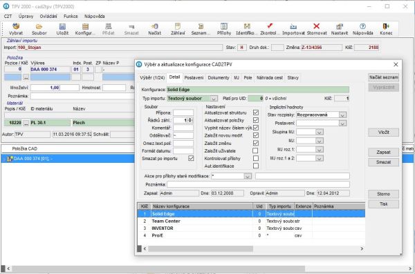Open the MJ roz.1 a 2 dropdown

click(319, 158)
